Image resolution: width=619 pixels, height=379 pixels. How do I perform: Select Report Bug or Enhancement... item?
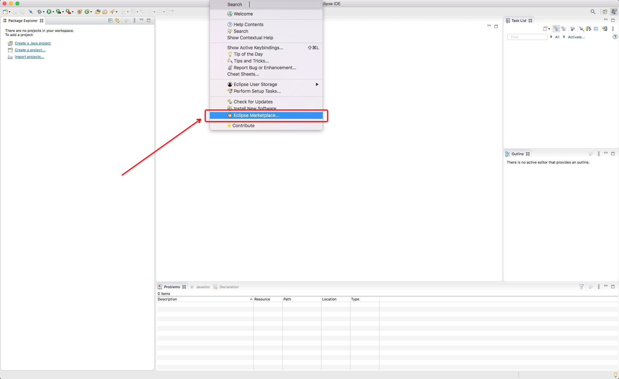266,68
